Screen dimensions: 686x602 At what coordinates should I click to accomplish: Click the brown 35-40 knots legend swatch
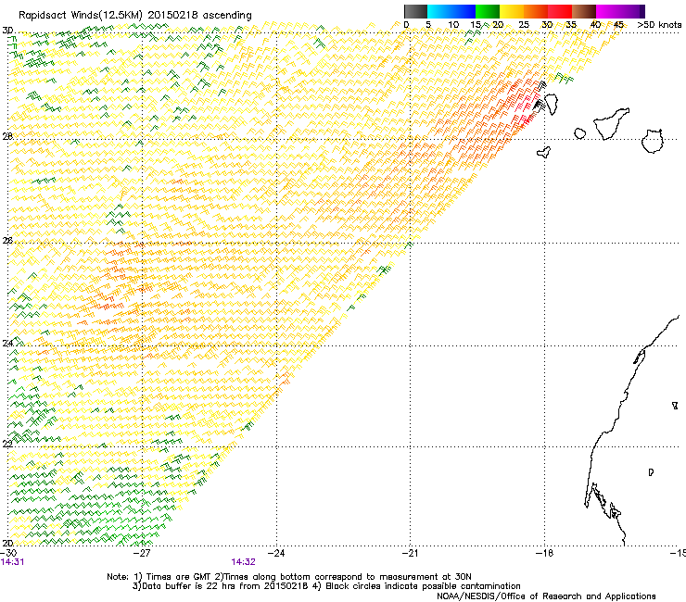[584, 11]
